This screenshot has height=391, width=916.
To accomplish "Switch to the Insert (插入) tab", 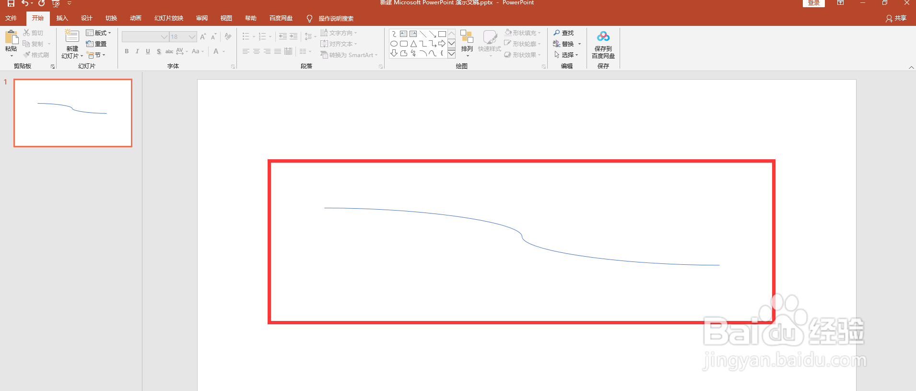I will pyautogui.click(x=62, y=18).
